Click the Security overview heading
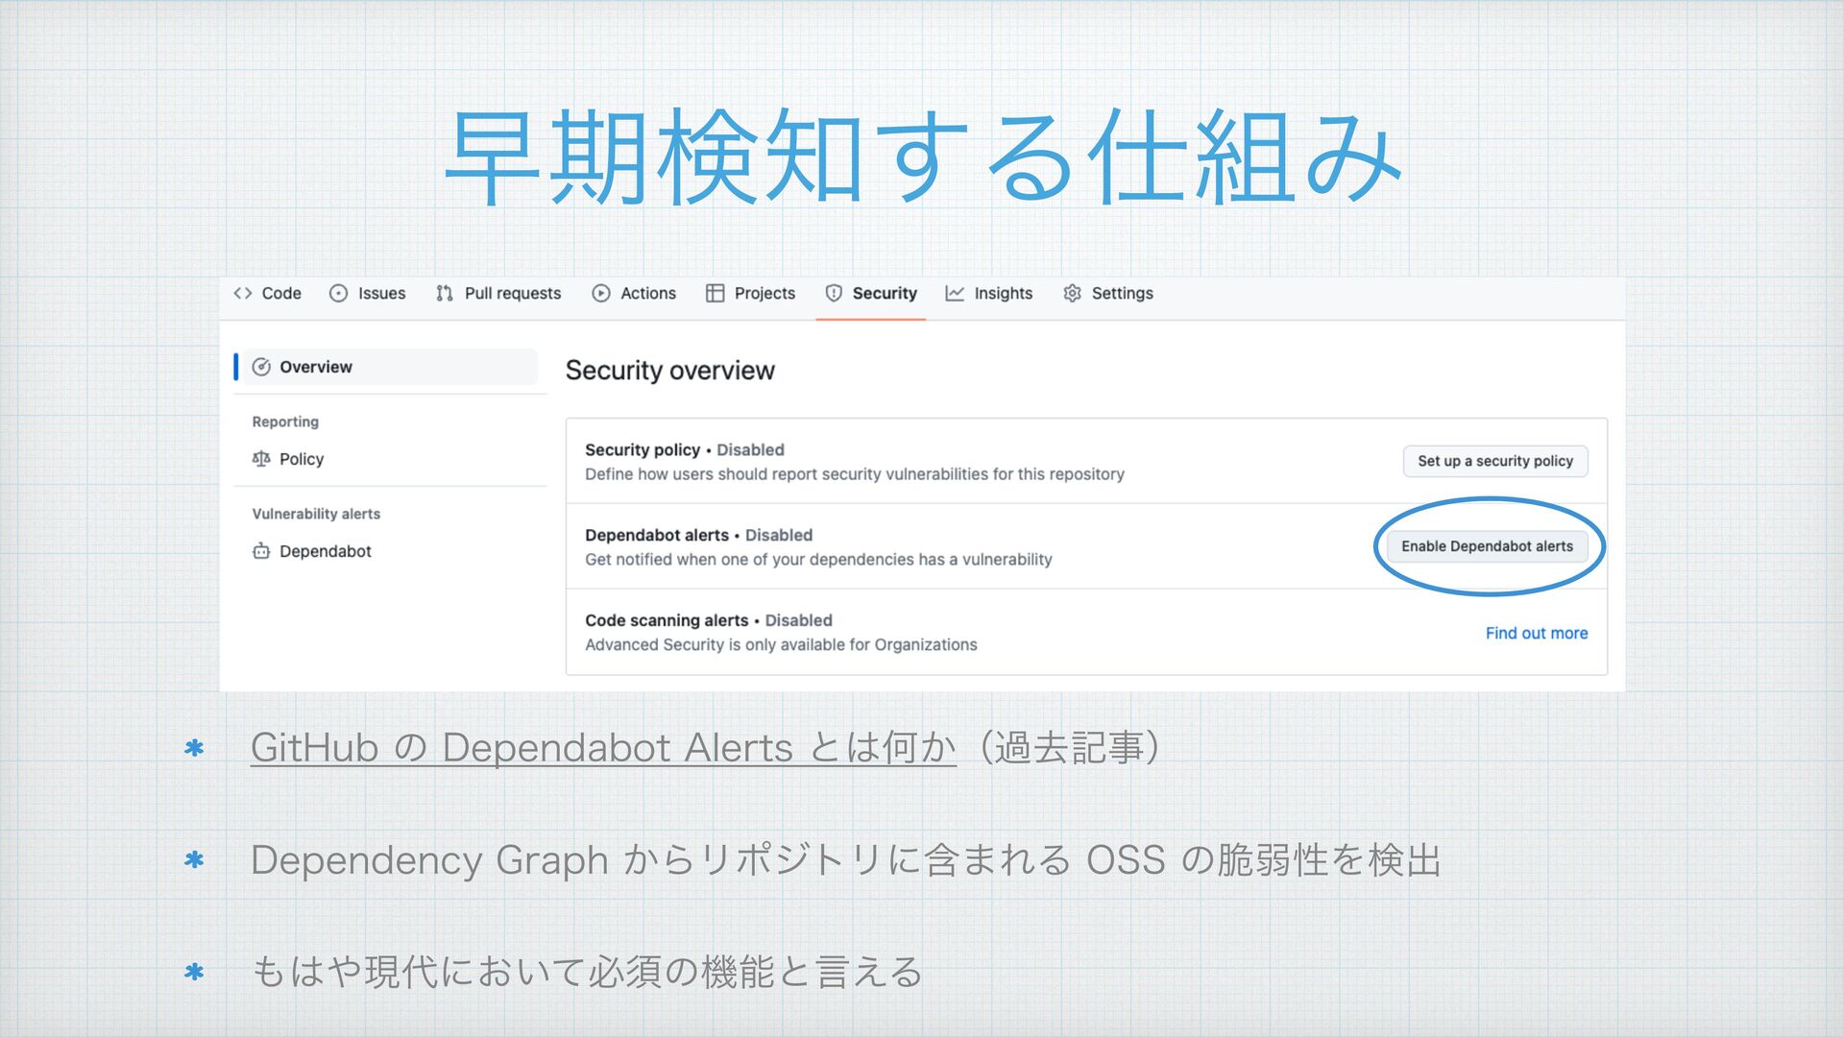 pos(669,371)
